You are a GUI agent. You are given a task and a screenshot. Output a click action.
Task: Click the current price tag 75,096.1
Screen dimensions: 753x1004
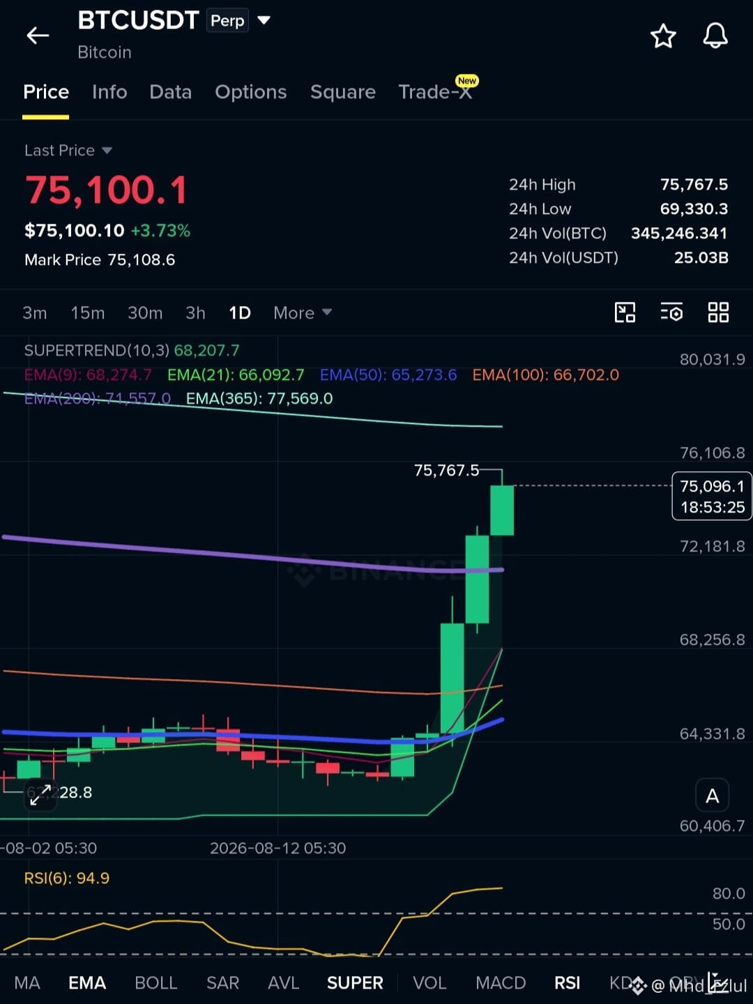712,496
